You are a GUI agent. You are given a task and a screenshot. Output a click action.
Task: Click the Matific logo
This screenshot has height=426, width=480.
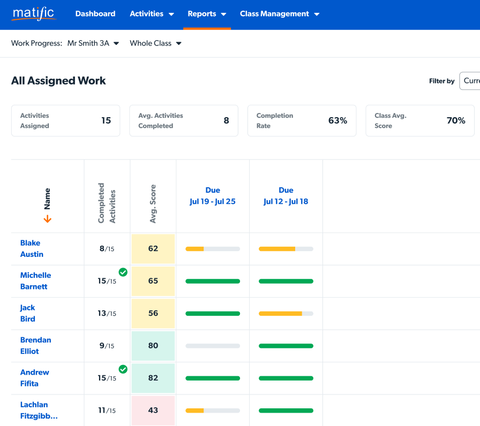[34, 14]
